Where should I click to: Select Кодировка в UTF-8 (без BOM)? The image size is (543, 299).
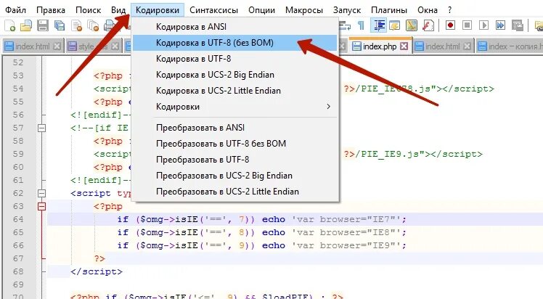[234, 43]
